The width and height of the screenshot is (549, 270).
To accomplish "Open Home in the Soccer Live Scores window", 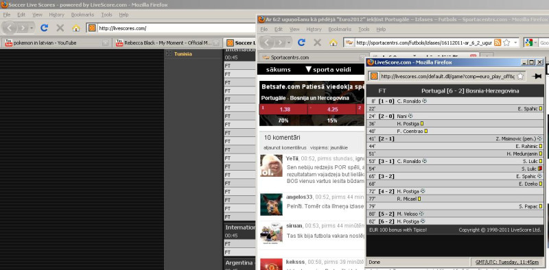I will [76, 28].
